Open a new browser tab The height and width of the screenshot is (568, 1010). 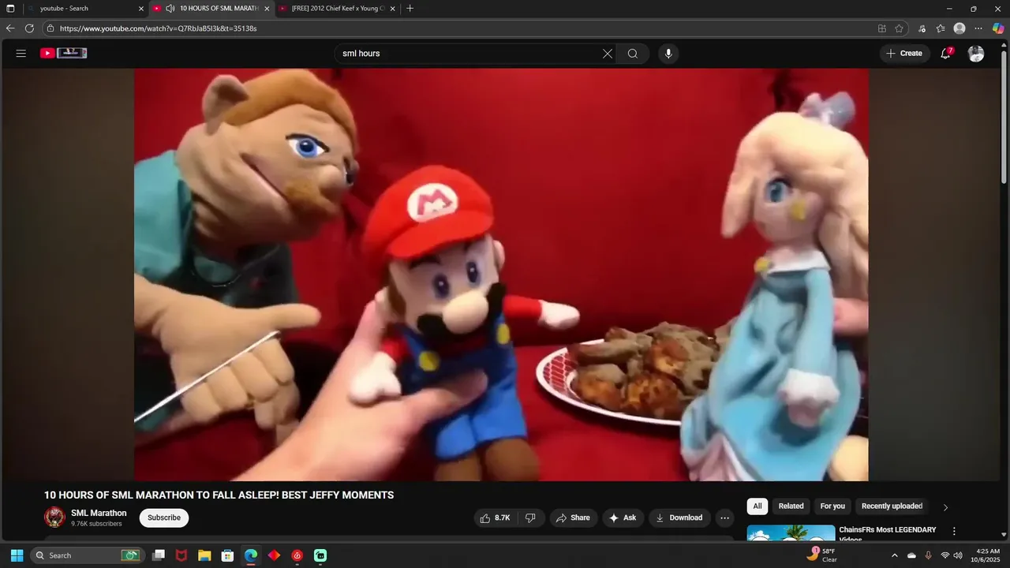tap(410, 9)
